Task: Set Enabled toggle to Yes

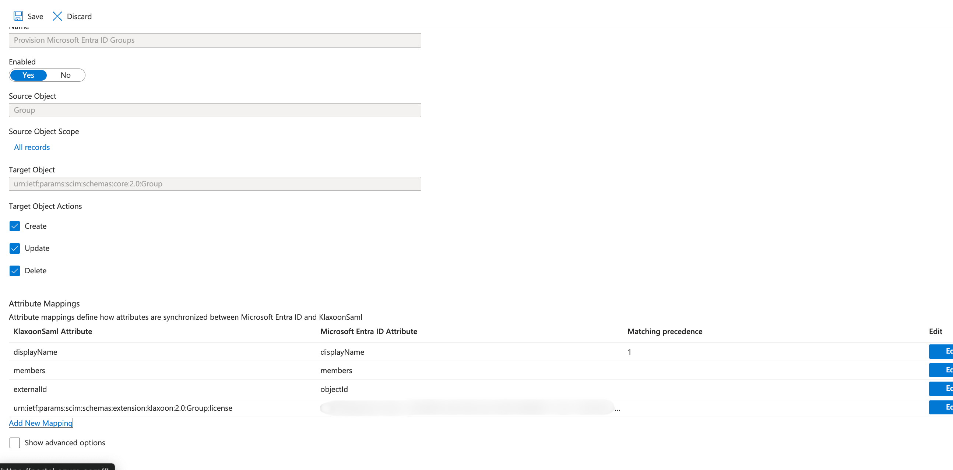Action: 28,75
